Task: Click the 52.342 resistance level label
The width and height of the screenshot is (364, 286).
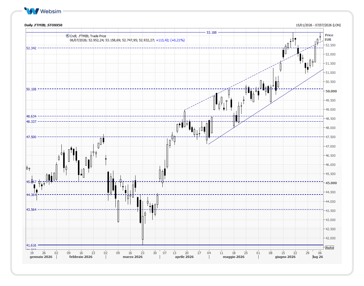Action: [x=31, y=48]
